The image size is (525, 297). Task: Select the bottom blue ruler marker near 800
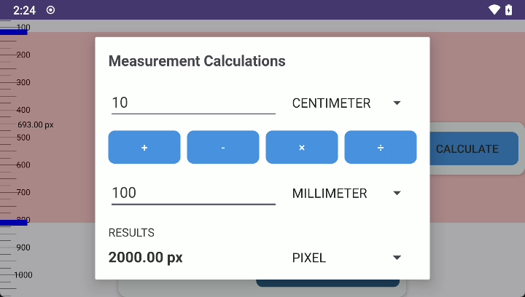13,223
